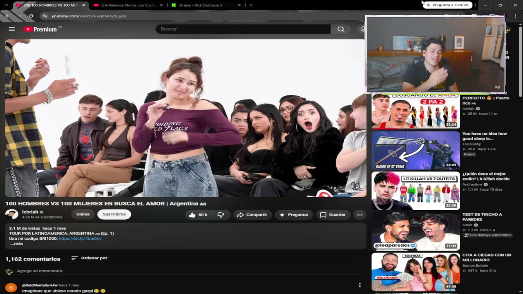Close the 100 HOMBRES VS 100 MUJERES tab
Screen dimensions: 523x294
84,5
